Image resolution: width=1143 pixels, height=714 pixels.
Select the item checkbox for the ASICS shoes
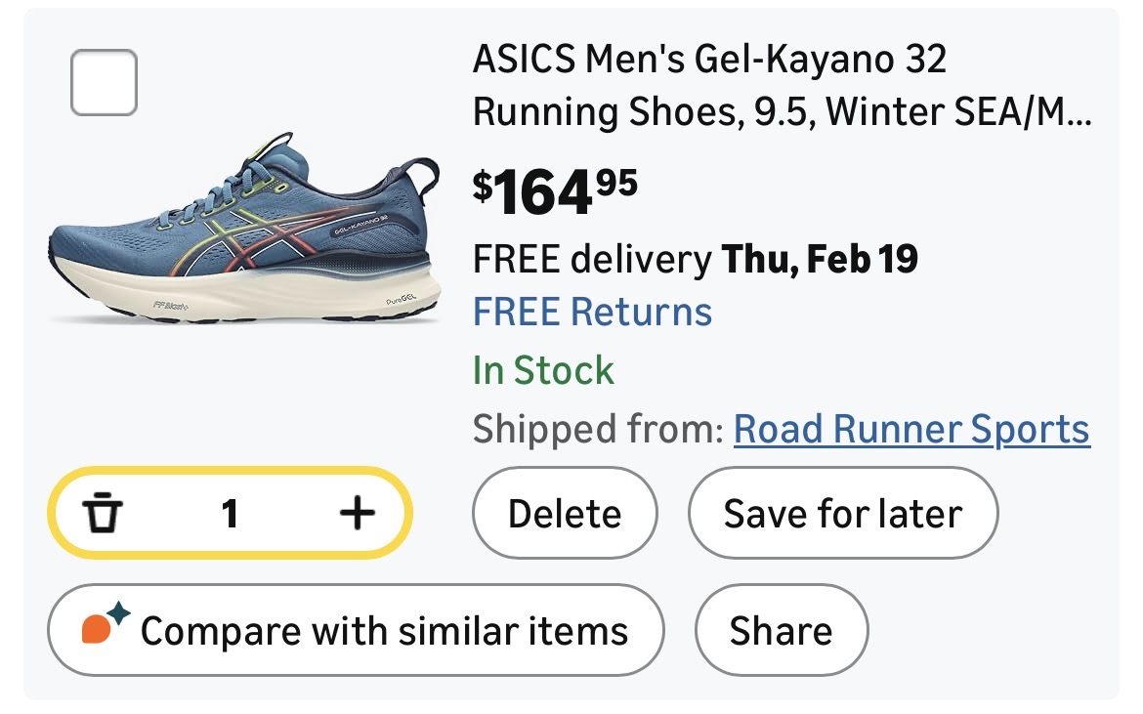pos(104,83)
